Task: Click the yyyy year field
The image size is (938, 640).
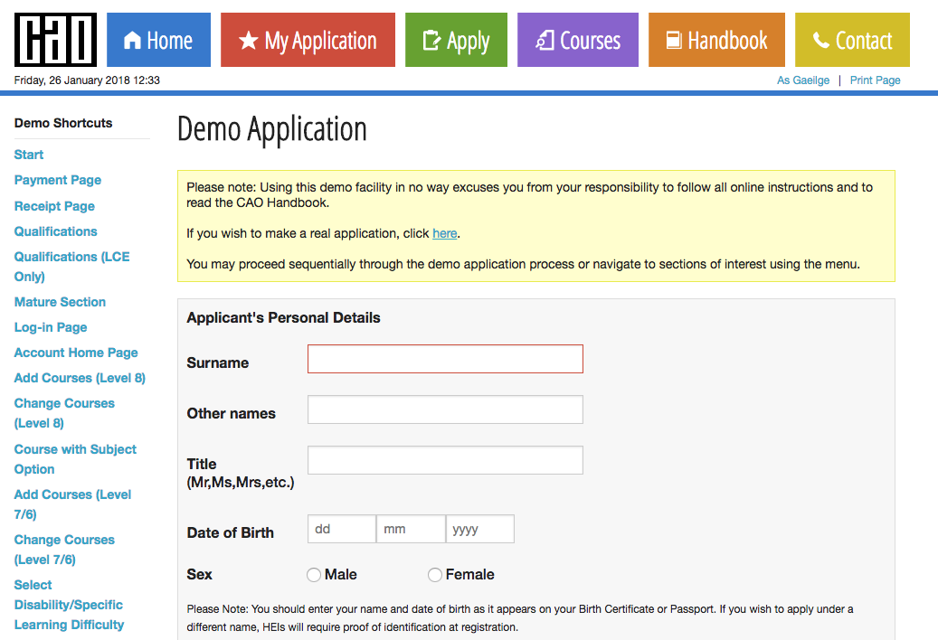Action: pyautogui.click(x=479, y=529)
